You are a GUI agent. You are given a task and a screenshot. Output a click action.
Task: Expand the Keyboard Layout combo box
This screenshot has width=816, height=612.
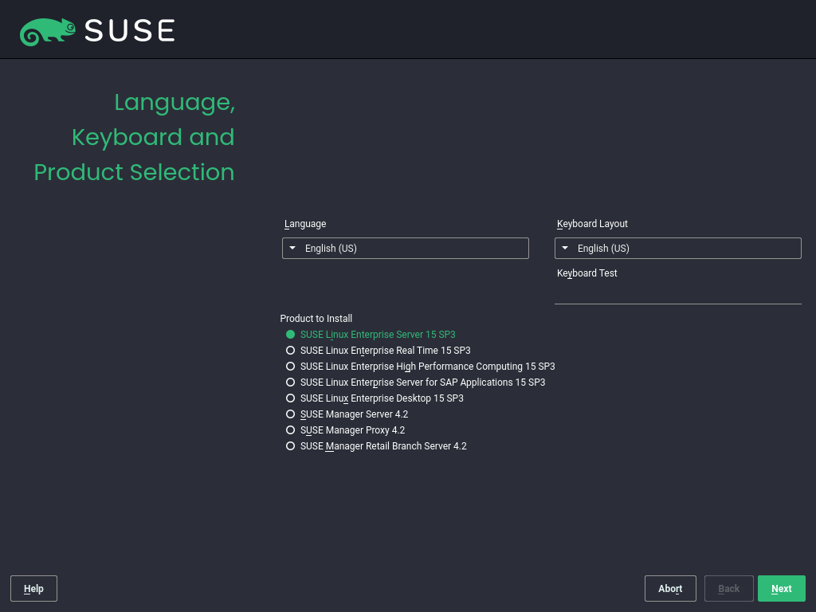click(x=677, y=249)
